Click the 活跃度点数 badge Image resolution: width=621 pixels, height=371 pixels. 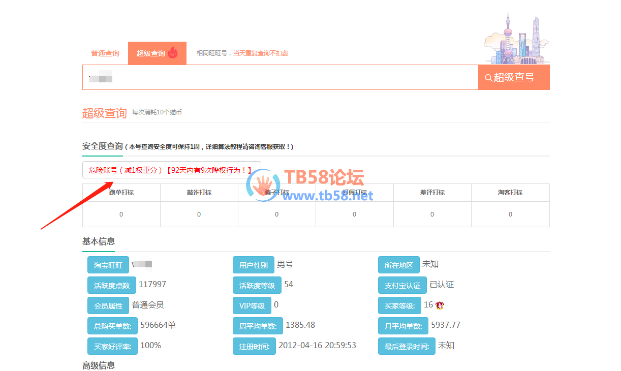pos(111,285)
